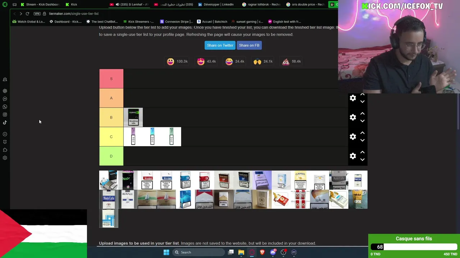Open settings gear for tier C row
This screenshot has width=460, height=258.
click(x=353, y=137)
